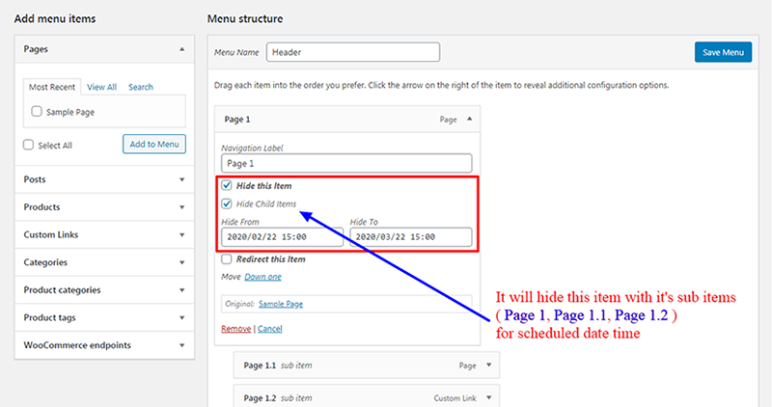Uncheck the Hide Child Items checkbox

(227, 203)
